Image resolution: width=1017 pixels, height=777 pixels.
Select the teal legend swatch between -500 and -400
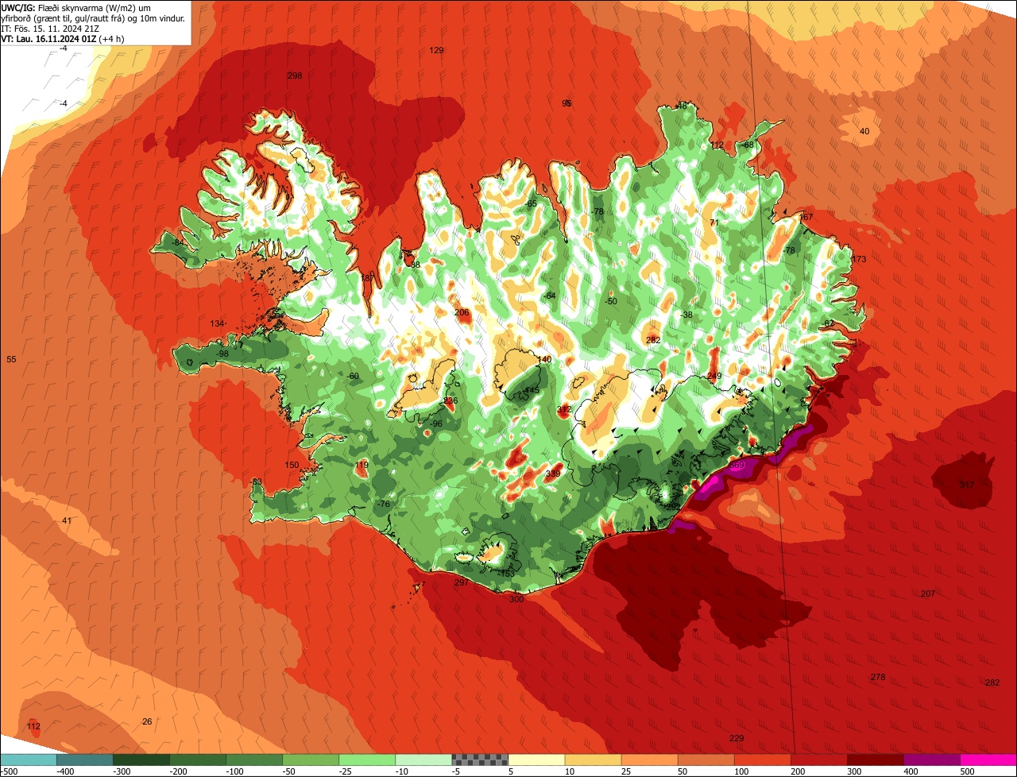tap(29, 760)
